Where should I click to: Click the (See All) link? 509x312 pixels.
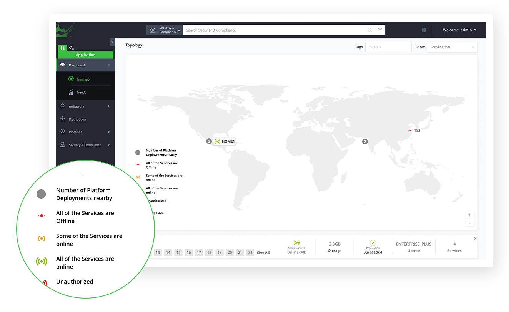[263, 252]
